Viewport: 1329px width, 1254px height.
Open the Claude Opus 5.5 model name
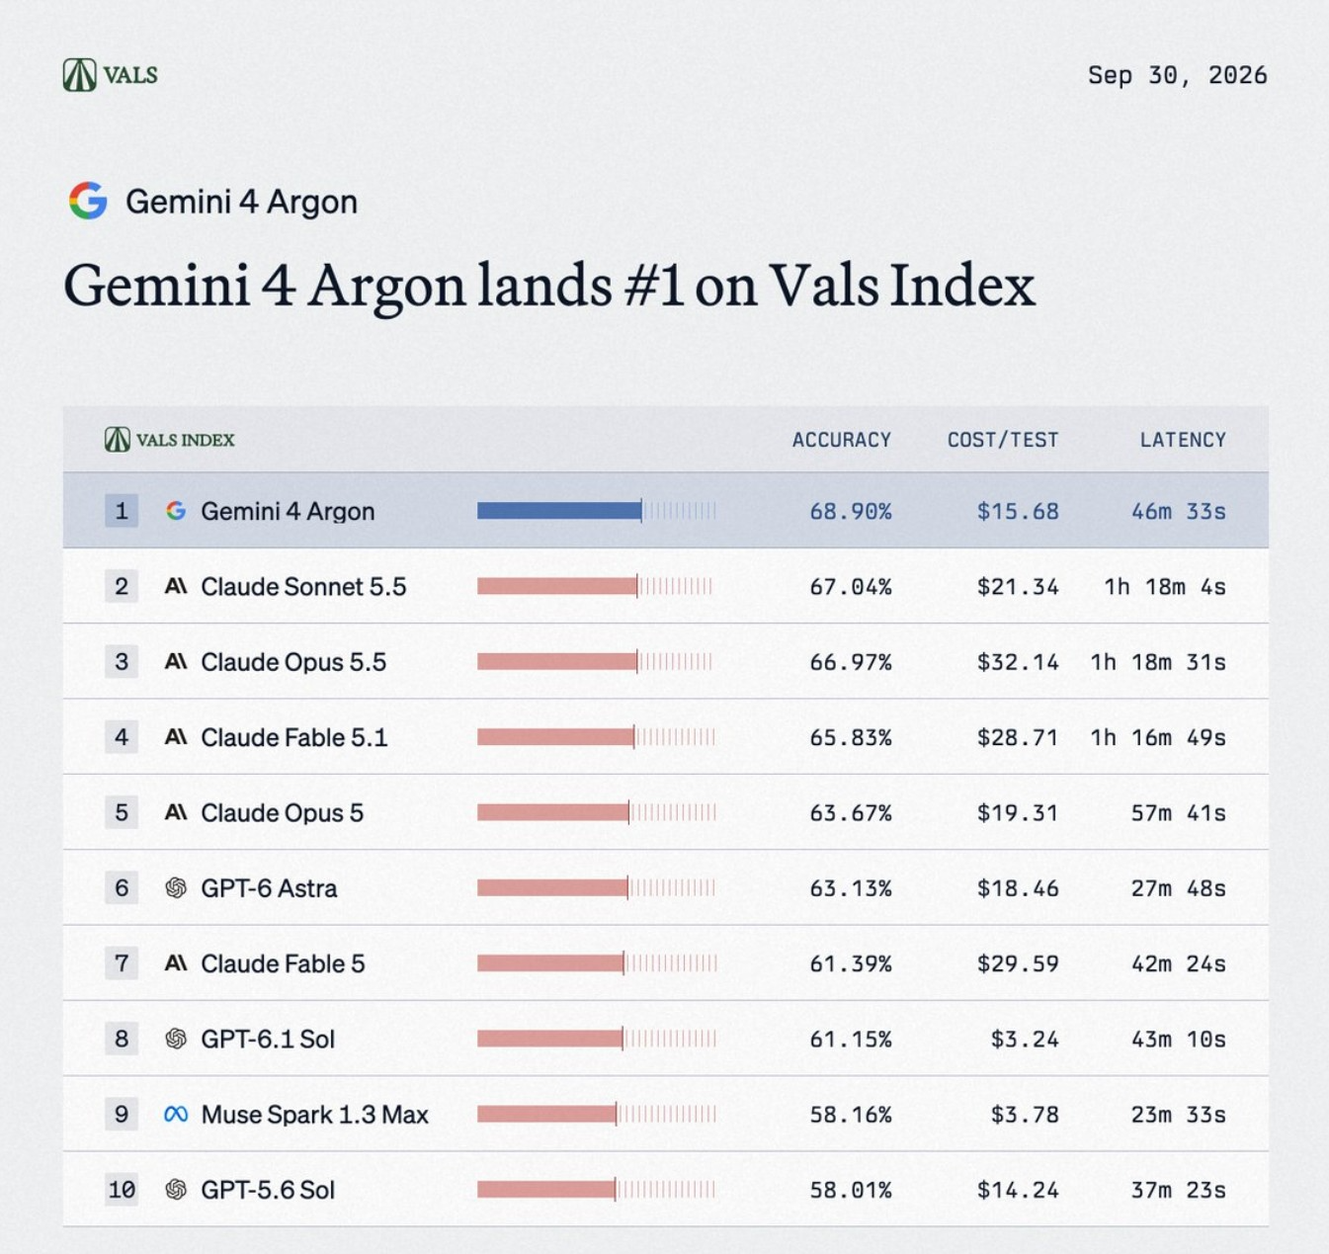click(293, 662)
